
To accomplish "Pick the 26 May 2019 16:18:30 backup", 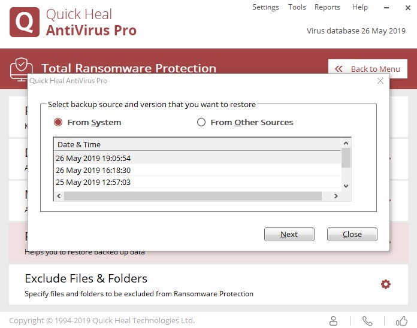I will [x=93, y=171].
